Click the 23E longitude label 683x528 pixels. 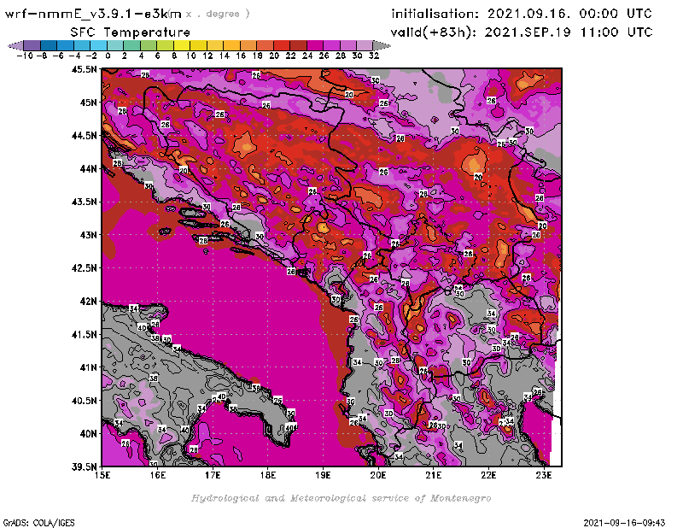coord(544,475)
